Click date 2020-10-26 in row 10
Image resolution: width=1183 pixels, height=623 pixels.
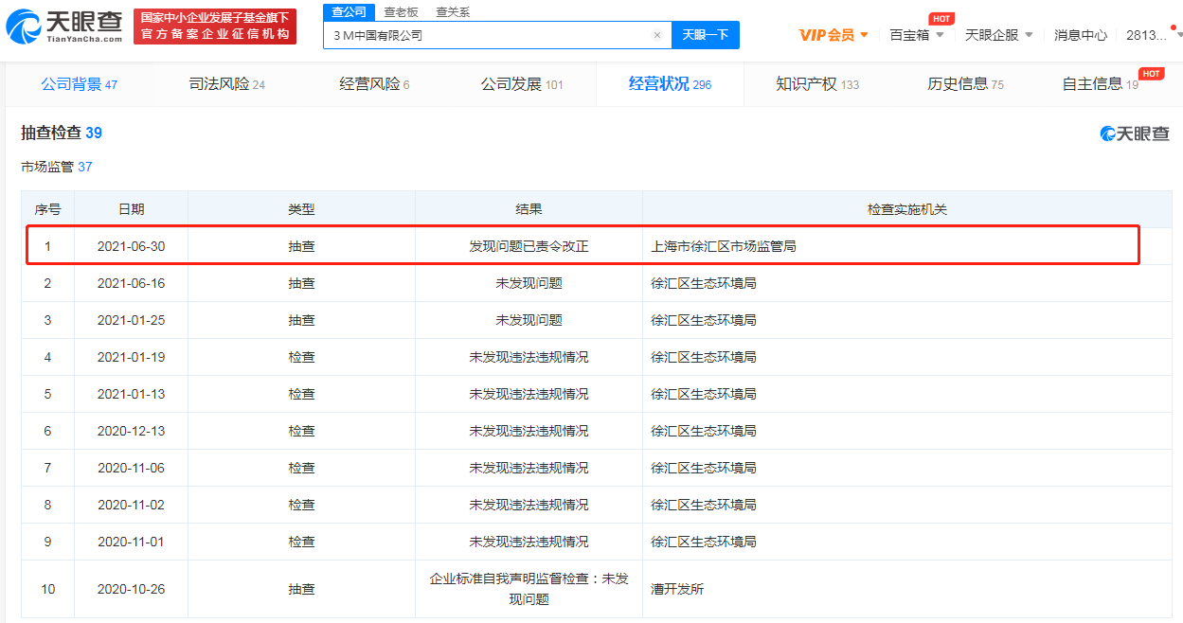(131, 589)
